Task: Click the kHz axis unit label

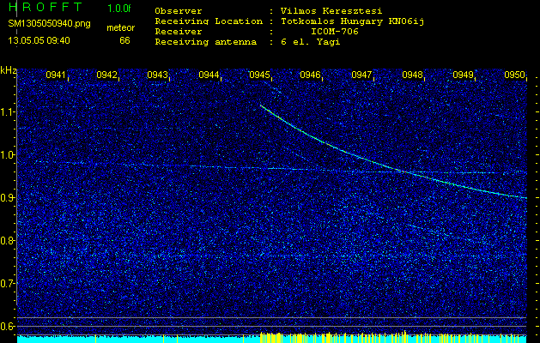Action: pos(8,70)
